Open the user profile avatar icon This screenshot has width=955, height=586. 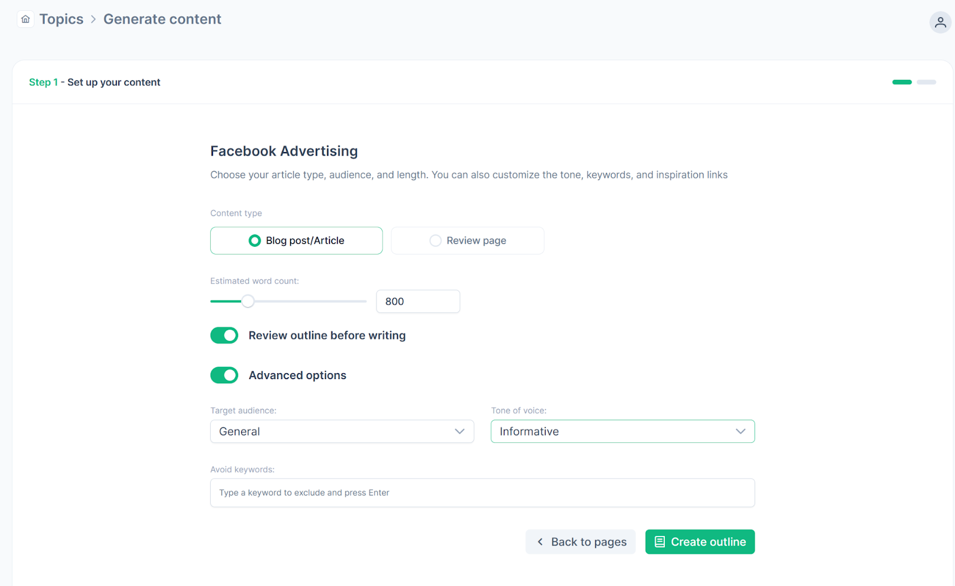[x=940, y=22]
